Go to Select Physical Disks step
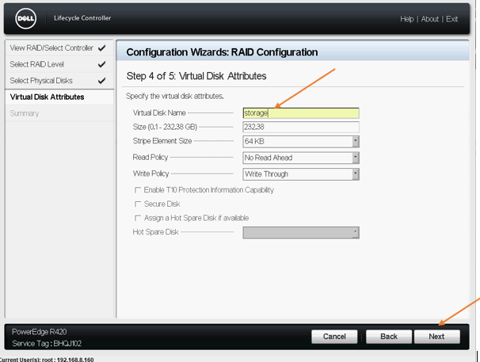This screenshot has height=362, width=480. pyautogui.click(x=59, y=81)
